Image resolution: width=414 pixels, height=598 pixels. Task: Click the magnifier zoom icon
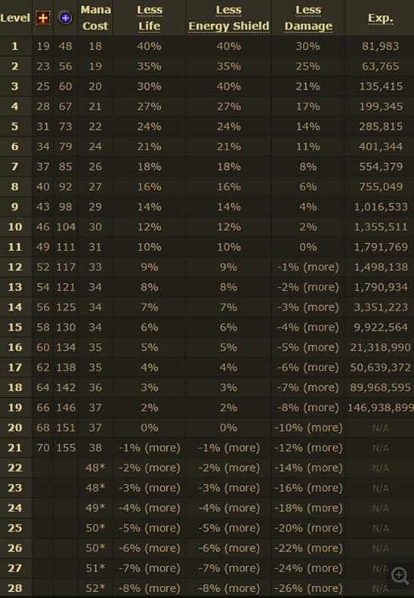point(400,575)
